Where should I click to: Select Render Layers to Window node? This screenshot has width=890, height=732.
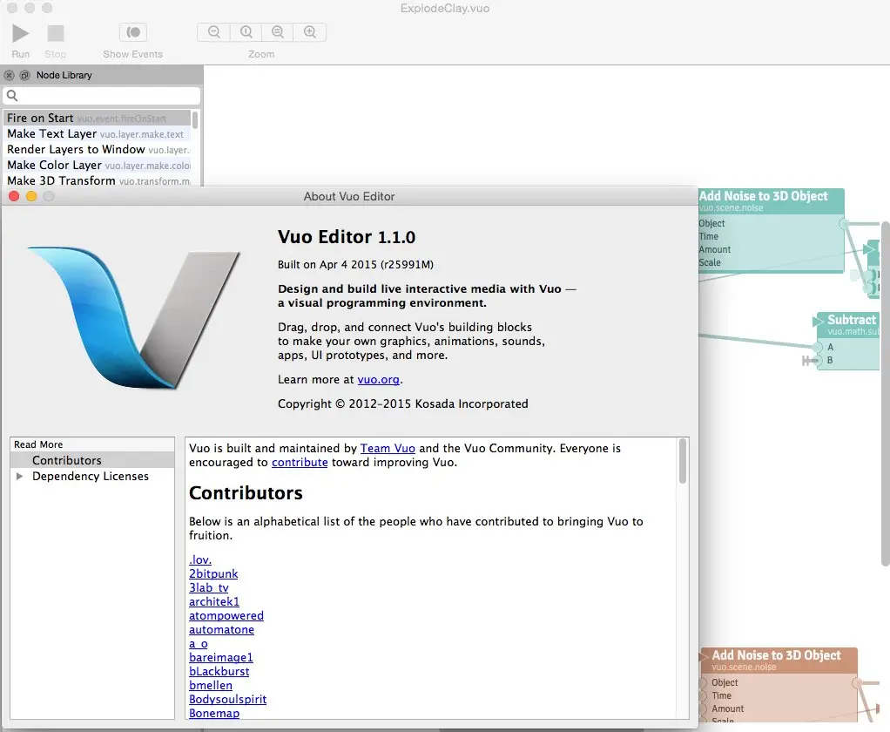coord(97,149)
